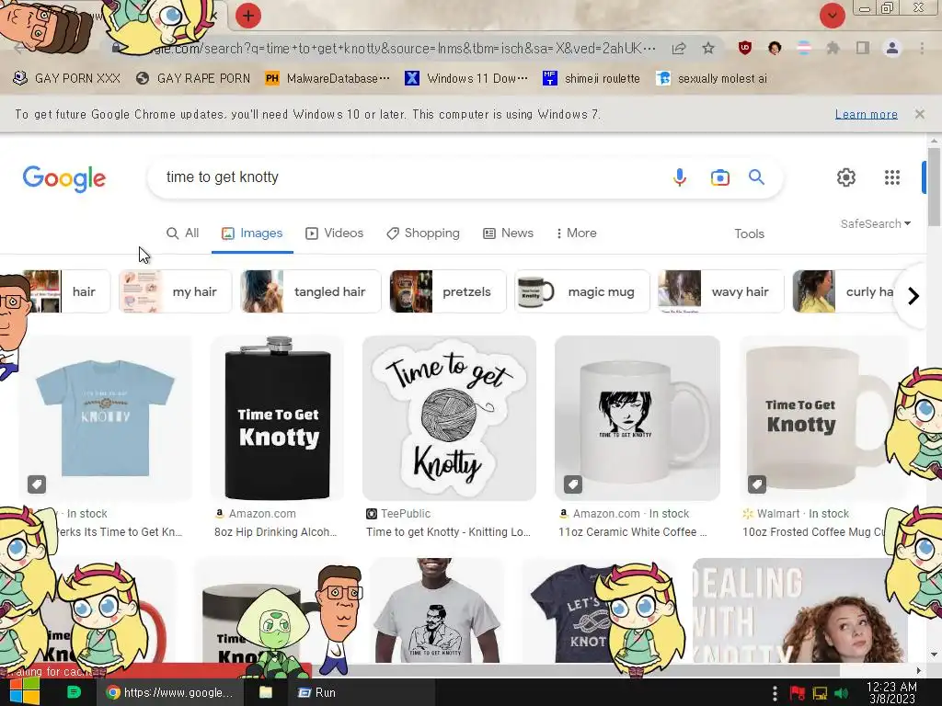Filter by the wavy hair chip
This screenshot has width=942, height=706.
point(721,291)
